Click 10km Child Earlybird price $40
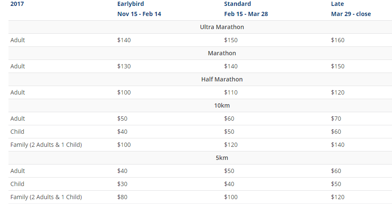The width and height of the screenshot is (392, 208). click(122, 132)
